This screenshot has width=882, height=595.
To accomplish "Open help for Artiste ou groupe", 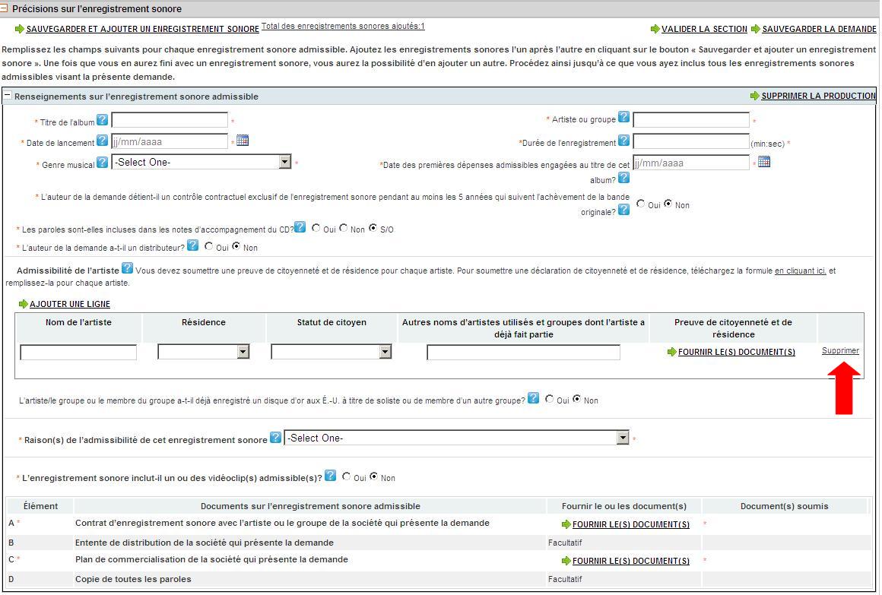I will pyautogui.click(x=623, y=117).
